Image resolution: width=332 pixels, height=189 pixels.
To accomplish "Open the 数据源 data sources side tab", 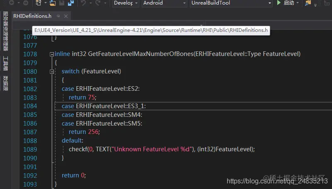I will click(x=5, y=83).
